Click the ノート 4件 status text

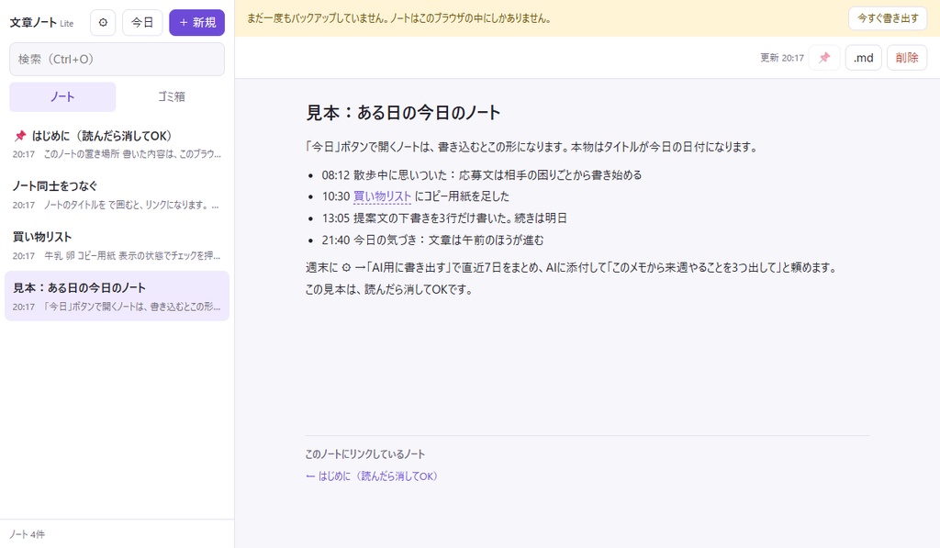coord(27,534)
